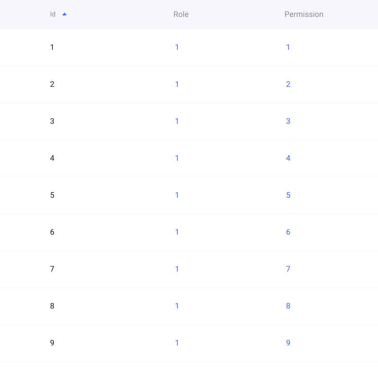Open Permission link 5
This screenshot has width=378, height=370.
tap(288, 195)
